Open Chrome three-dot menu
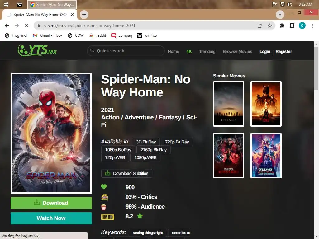This screenshot has height=239, width=319. (312, 26)
